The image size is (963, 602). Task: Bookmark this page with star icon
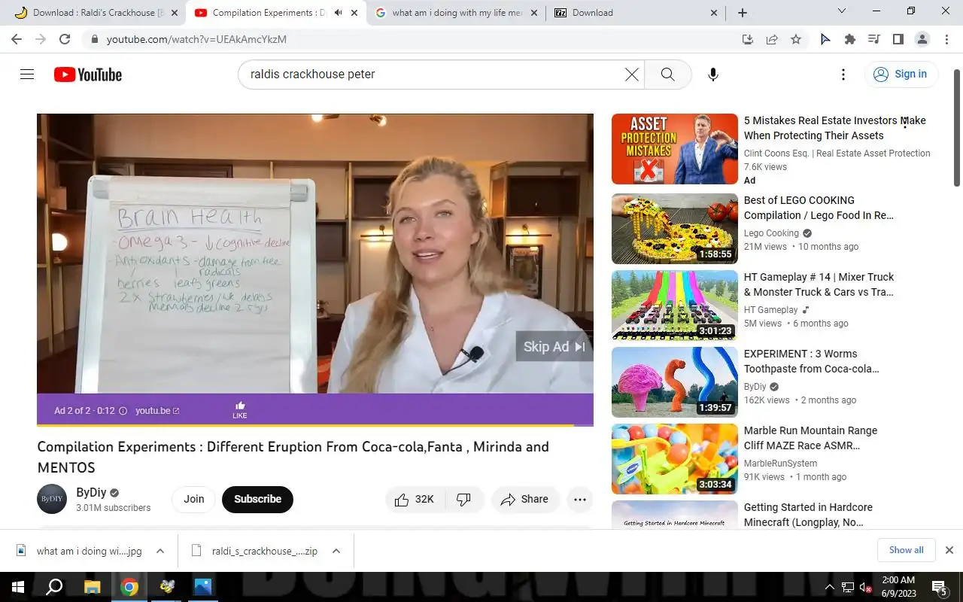[796, 39]
